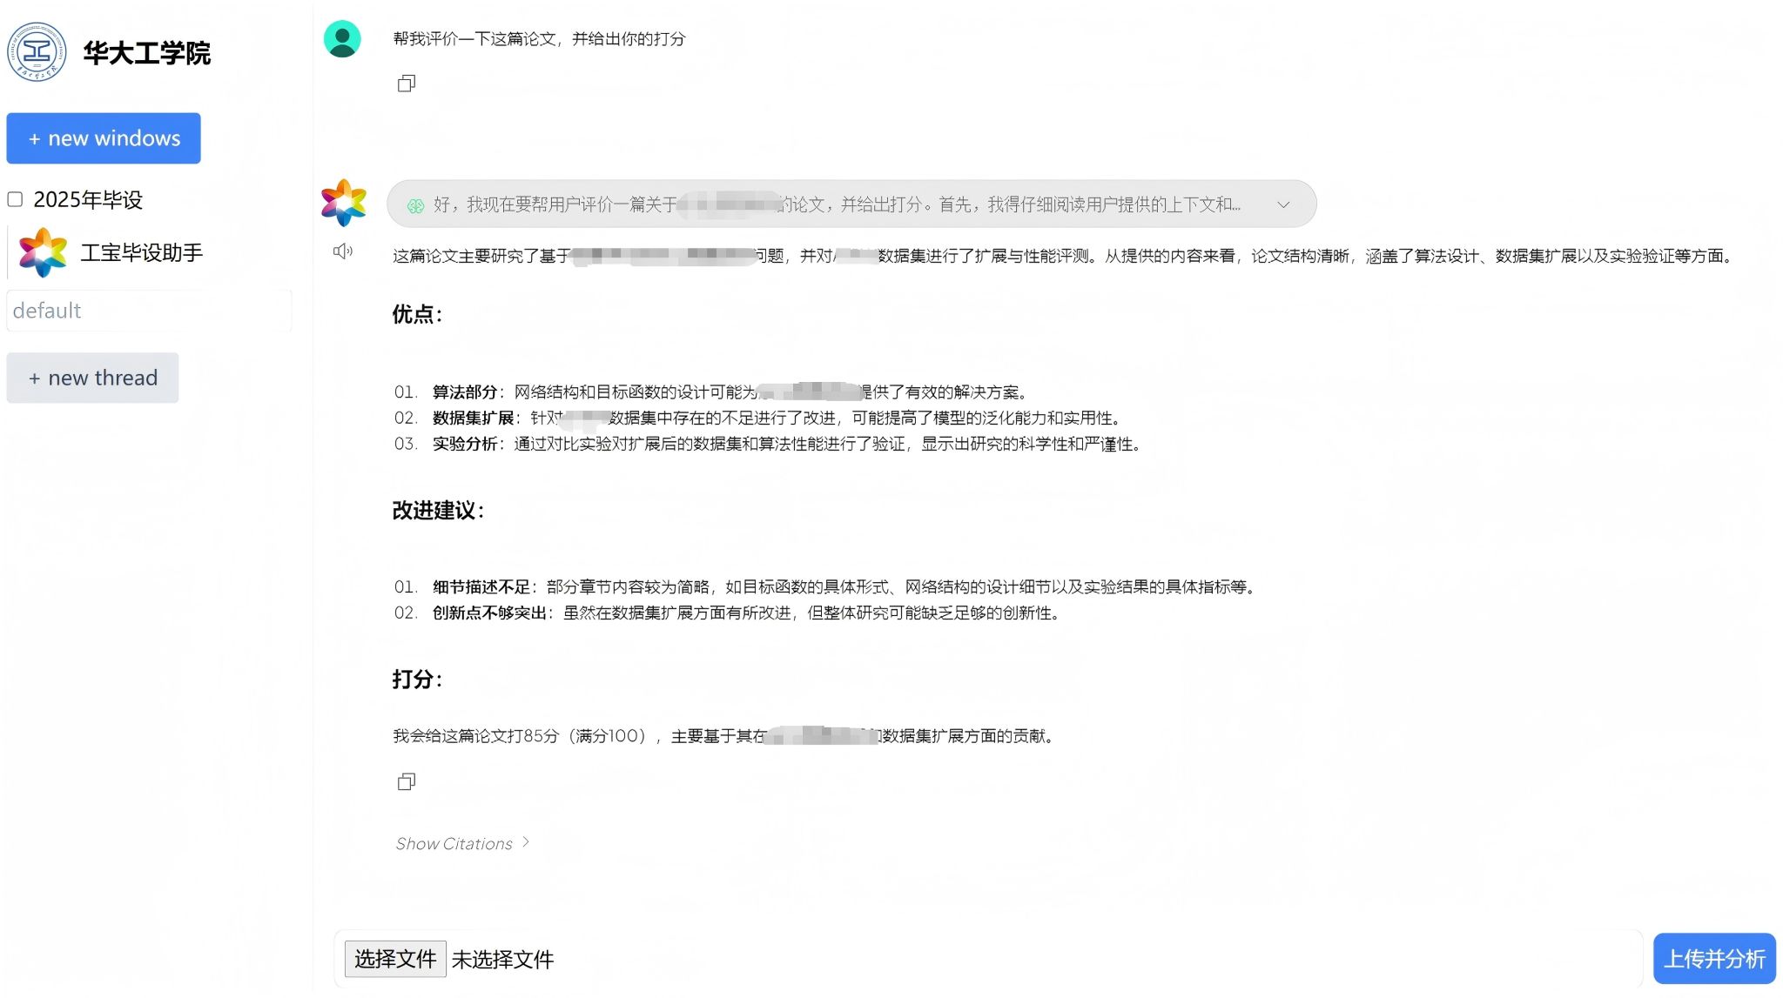This screenshot has width=1783, height=998.
Task: Click the assistant star avatar beside the reply
Action: click(343, 204)
